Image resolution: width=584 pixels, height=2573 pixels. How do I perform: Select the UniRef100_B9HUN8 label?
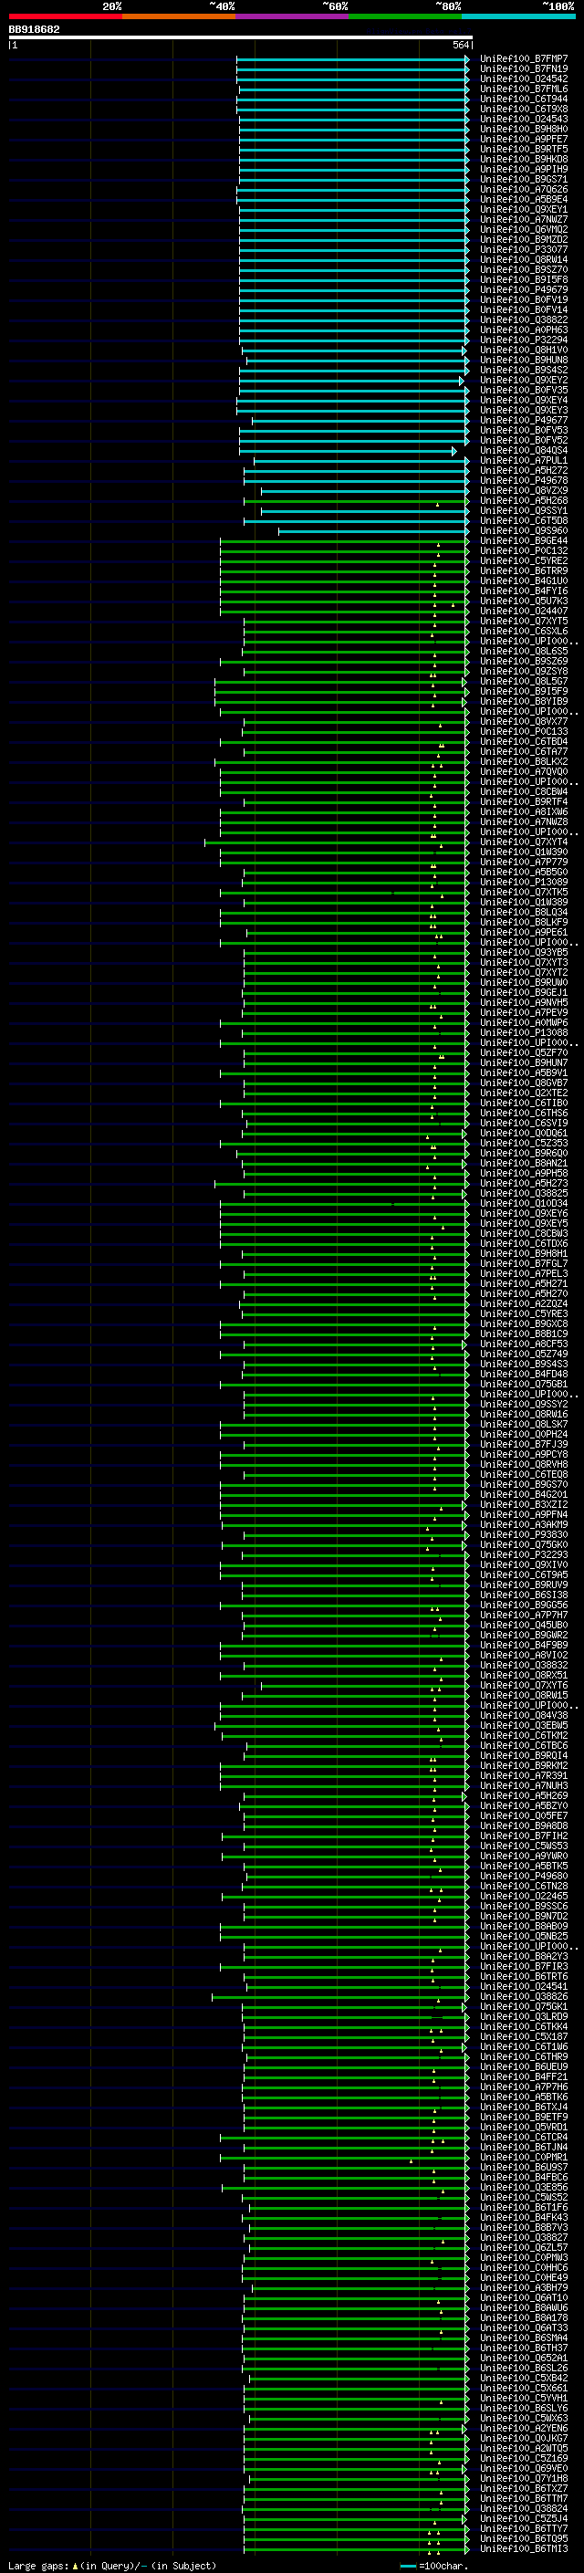tap(524, 361)
